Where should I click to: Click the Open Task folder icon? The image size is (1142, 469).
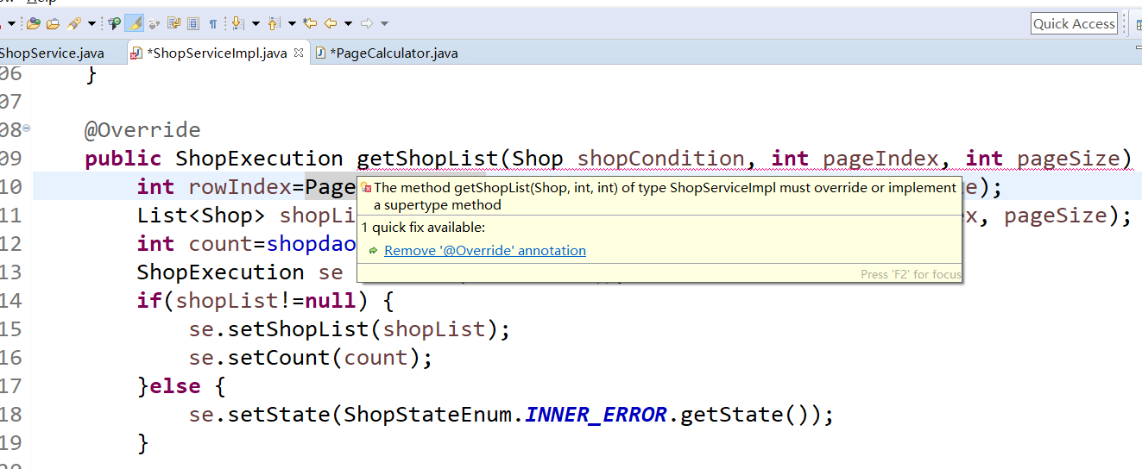(x=53, y=23)
